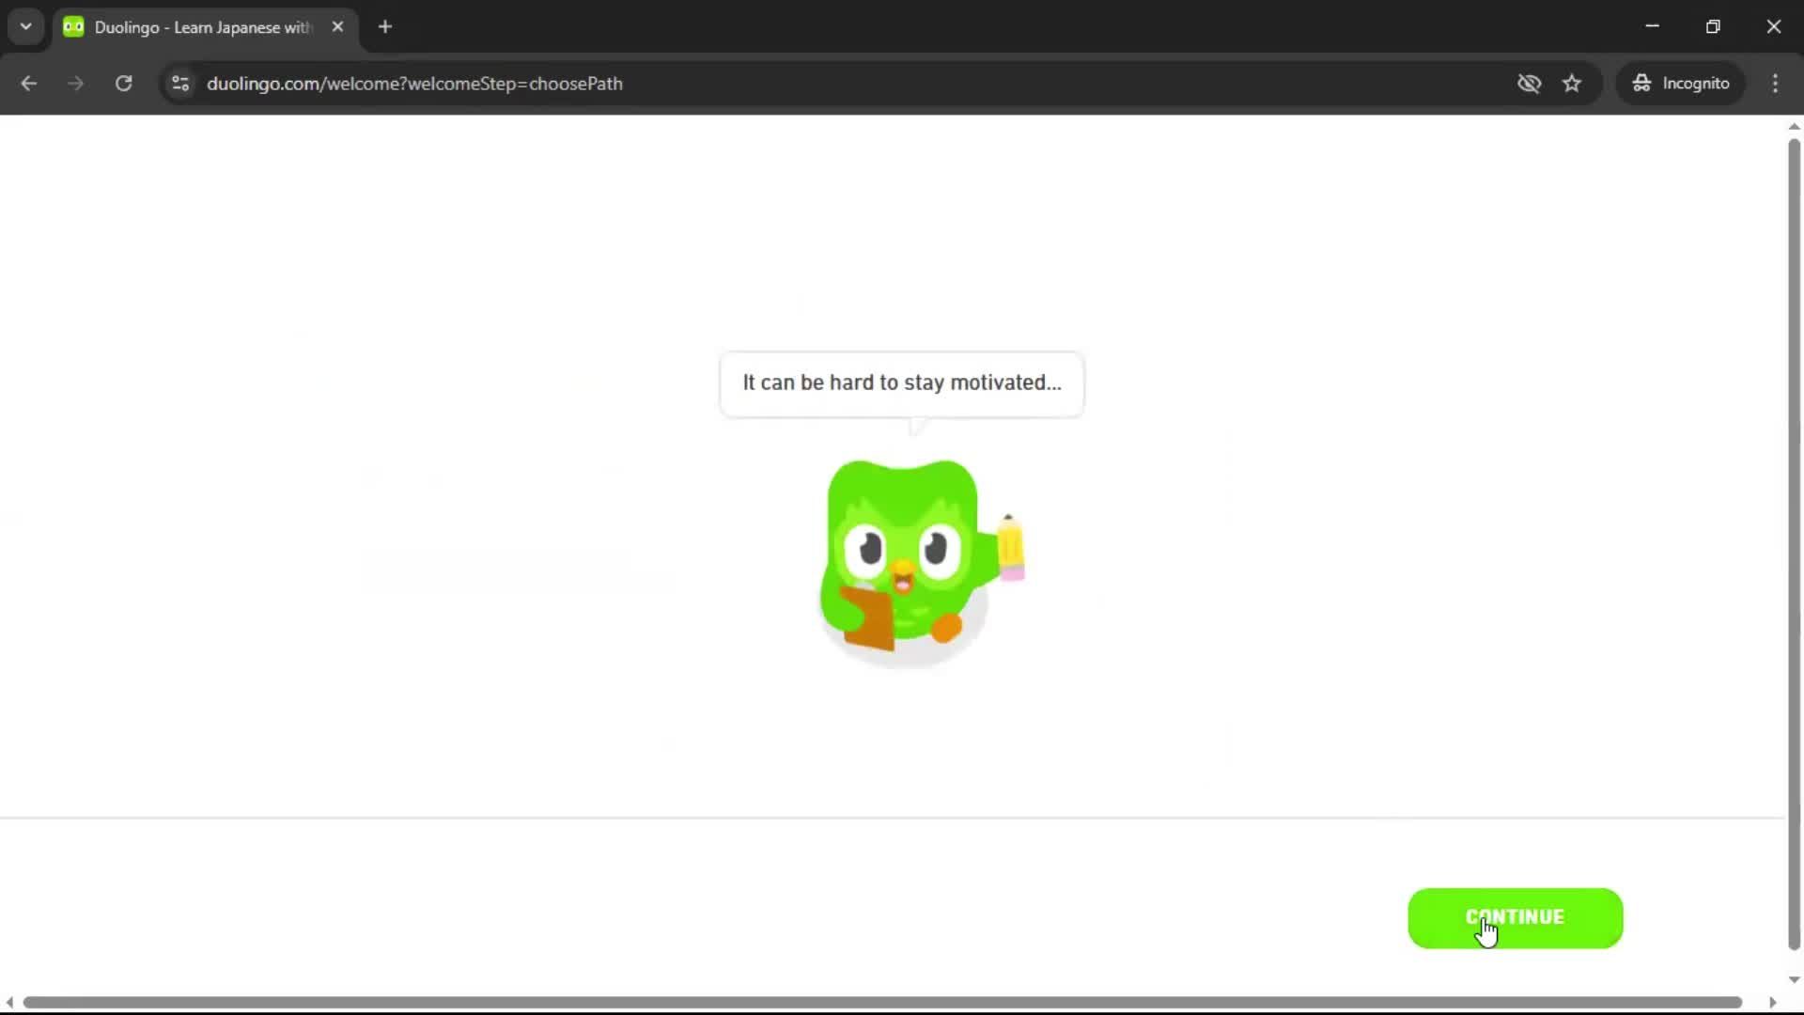The height and width of the screenshot is (1015, 1804).
Task: Click the back navigation arrow
Action: [29, 83]
